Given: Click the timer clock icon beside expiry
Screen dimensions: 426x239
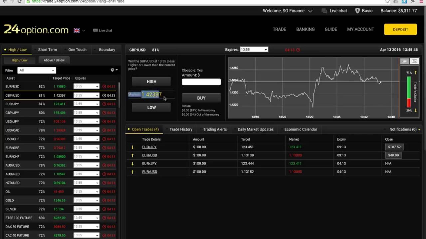Looking at the screenshot, I should (298, 50).
